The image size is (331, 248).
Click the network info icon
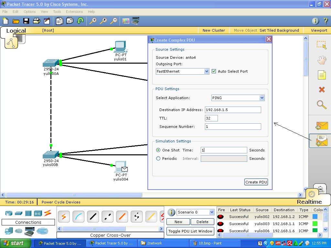coord(315,21)
